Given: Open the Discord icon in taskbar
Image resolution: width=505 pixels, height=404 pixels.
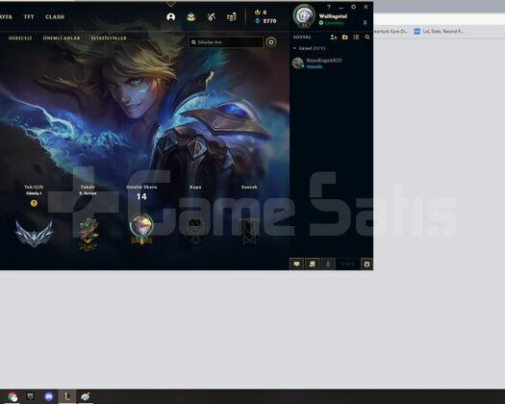Looking at the screenshot, I should pyautogui.click(x=49, y=396).
